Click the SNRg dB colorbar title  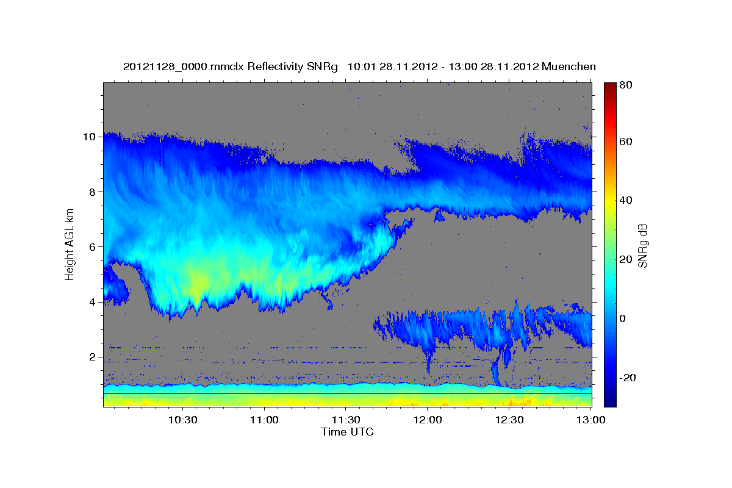(x=643, y=245)
